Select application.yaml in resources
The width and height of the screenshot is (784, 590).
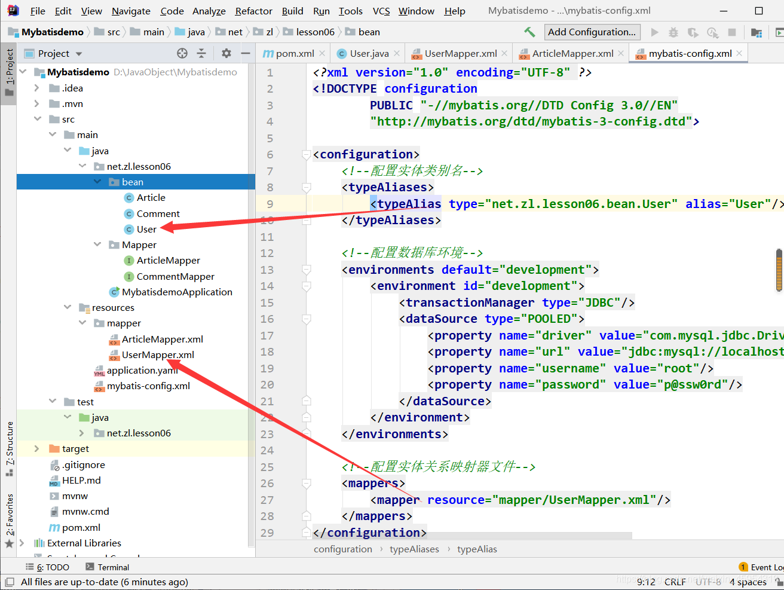142,370
